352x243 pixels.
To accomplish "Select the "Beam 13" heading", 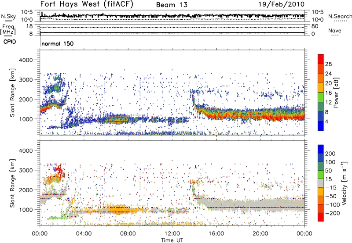I will tap(172, 5).
